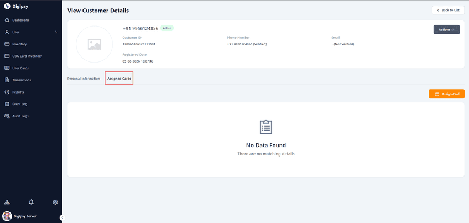Click the customer profile image placeholder
The height and width of the screenshot is (223, 469).
coord(94,44)
